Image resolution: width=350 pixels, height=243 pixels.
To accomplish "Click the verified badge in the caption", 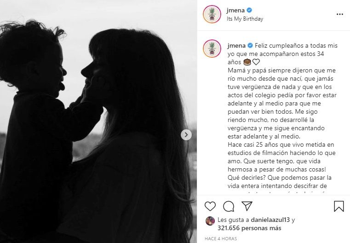I will click(250, 45).
